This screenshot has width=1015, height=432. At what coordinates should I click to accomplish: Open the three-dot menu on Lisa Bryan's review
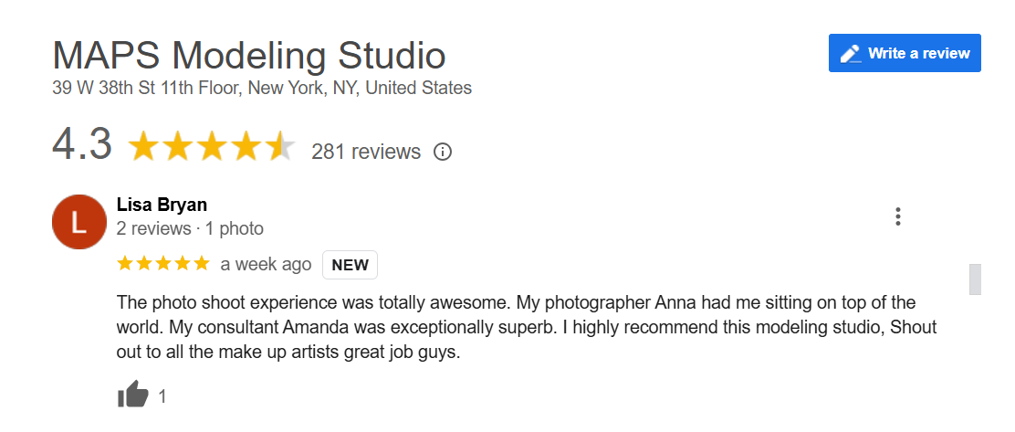[898, 217]
